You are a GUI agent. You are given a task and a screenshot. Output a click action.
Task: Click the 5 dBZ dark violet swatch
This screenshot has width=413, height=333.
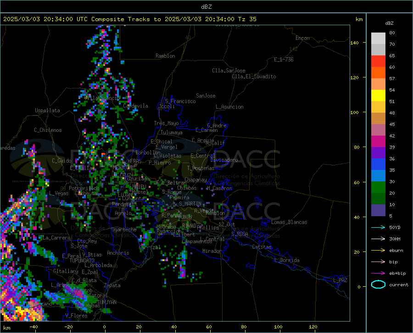(x=378, y=210)
